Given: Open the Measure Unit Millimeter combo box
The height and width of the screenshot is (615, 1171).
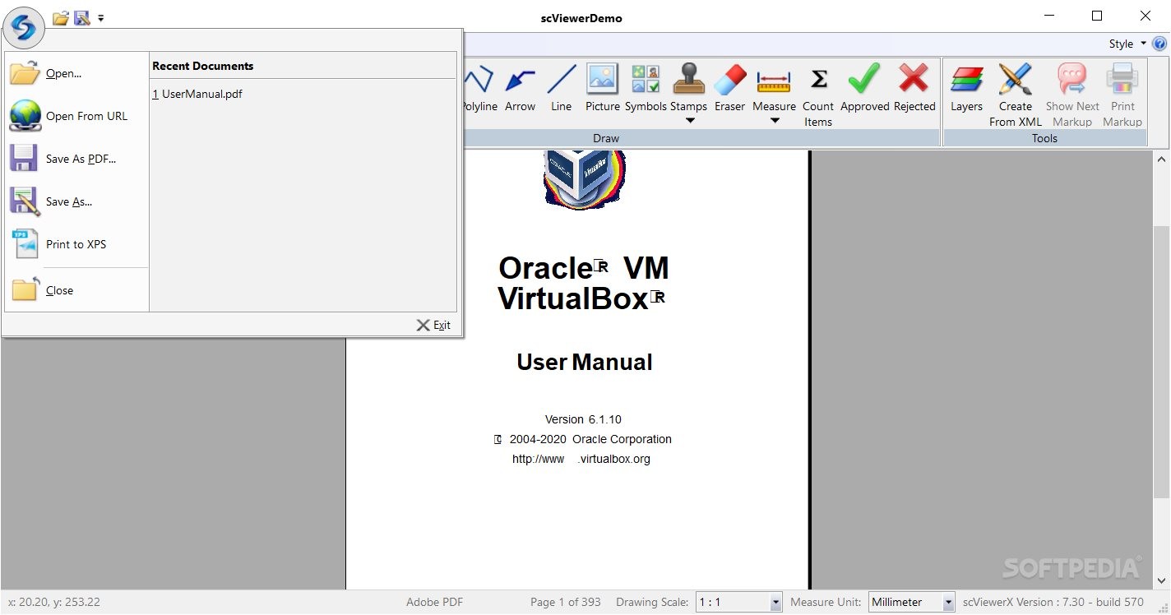Looking at the screenshot, I should tap(912, 602).
